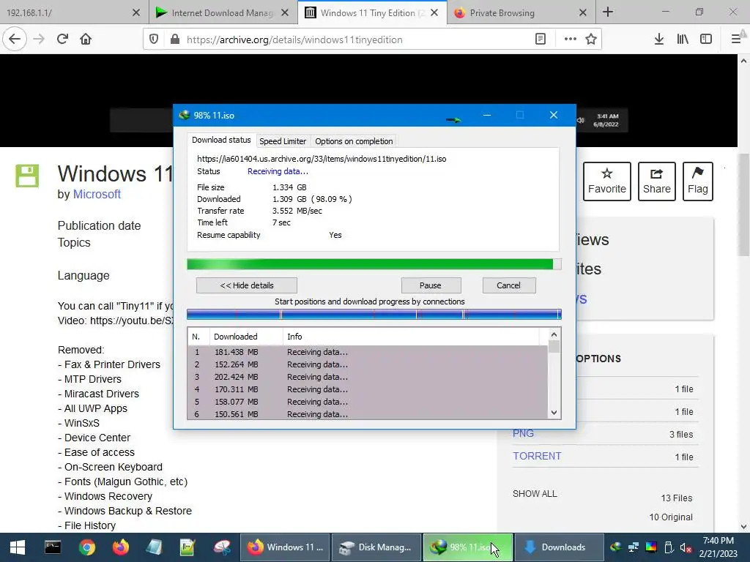Launch Google Chrome from taskbar
Screen dimensions: 750x562
pyautogui.click(x=87, y=547)
